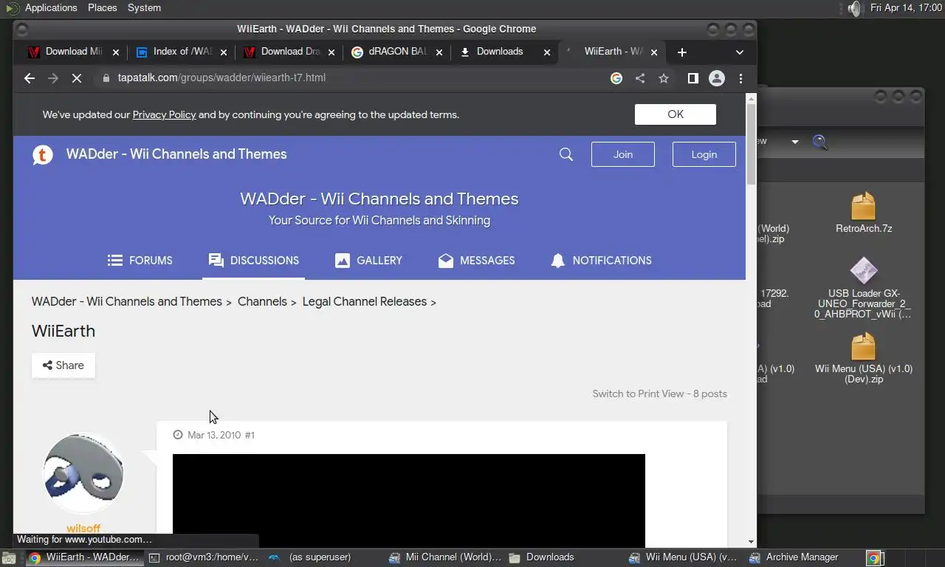Go to the Channels breadcrumb
This screenshot has height=567, width=945.
pos(262,302)
